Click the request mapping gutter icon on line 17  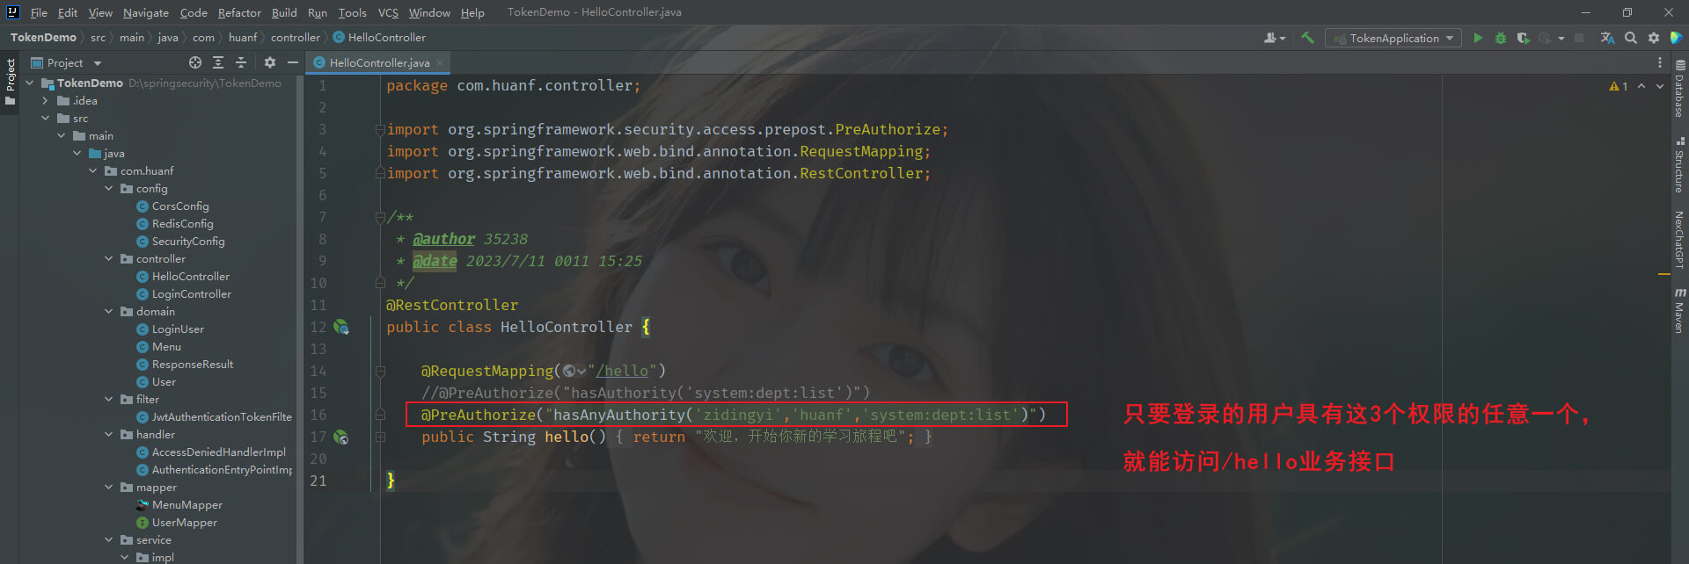tap(341, 437)
